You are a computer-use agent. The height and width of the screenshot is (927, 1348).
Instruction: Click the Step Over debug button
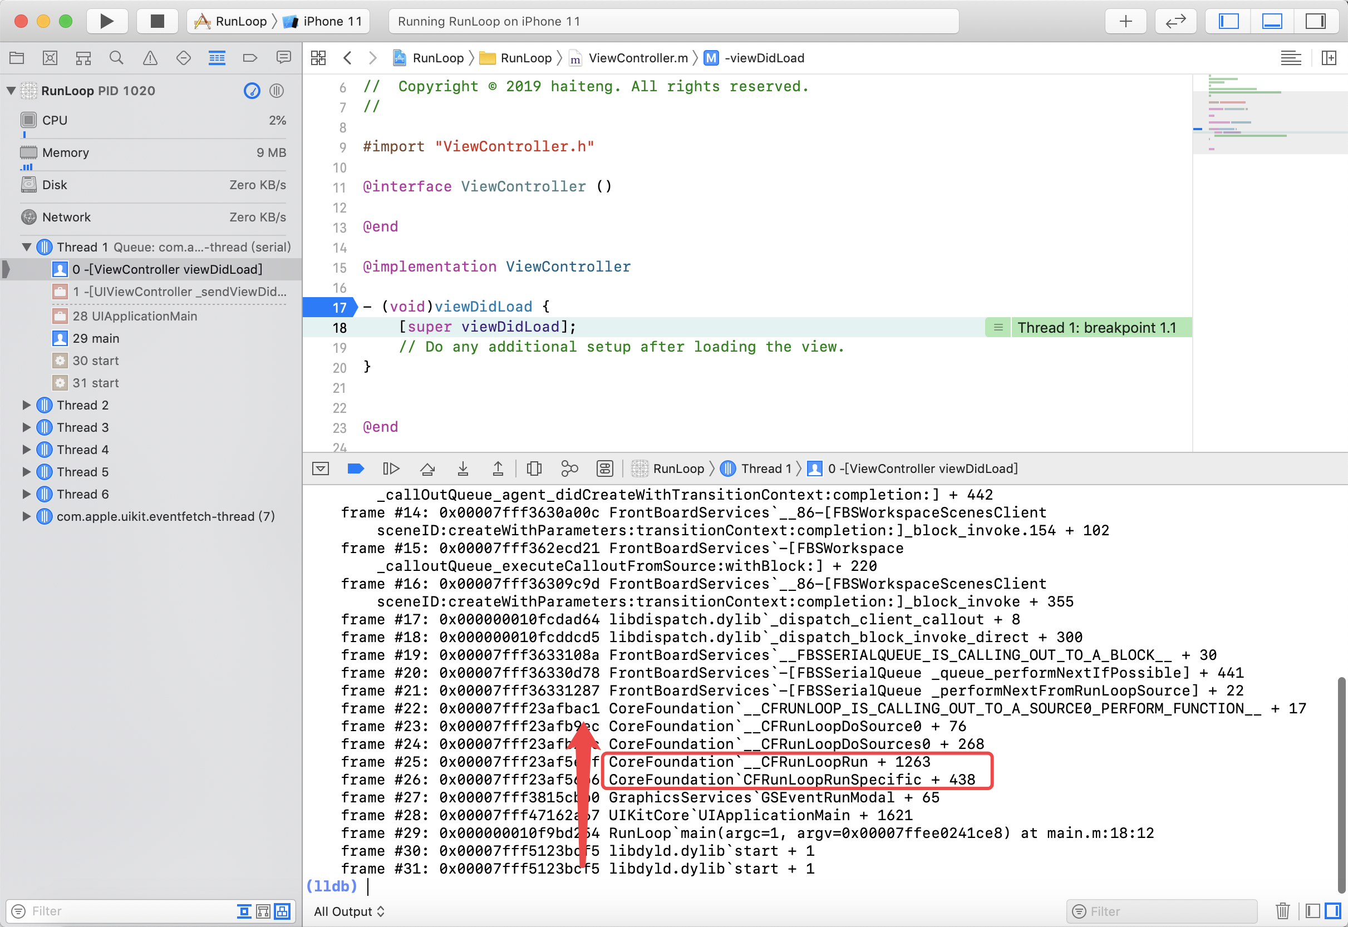(x=427, y=469)
